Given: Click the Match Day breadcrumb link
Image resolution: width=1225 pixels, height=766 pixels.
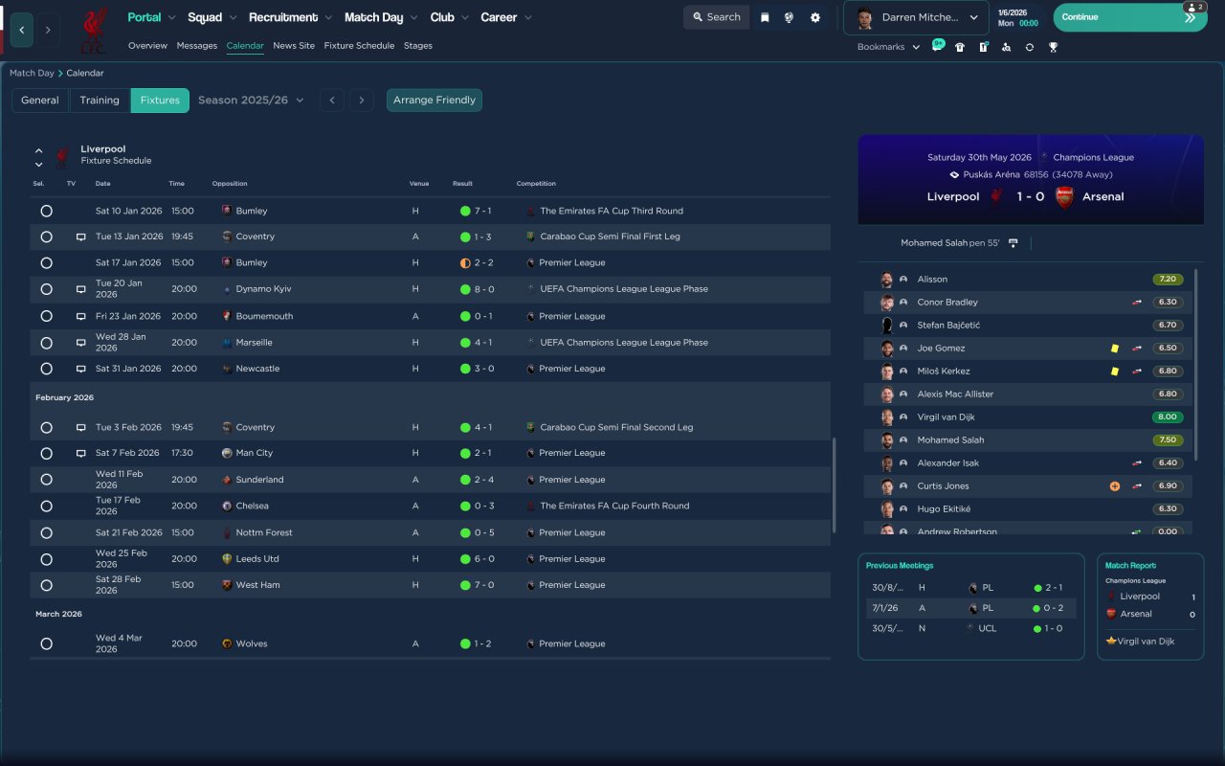Looking at the screenshot, I should [x=32, y=73].
